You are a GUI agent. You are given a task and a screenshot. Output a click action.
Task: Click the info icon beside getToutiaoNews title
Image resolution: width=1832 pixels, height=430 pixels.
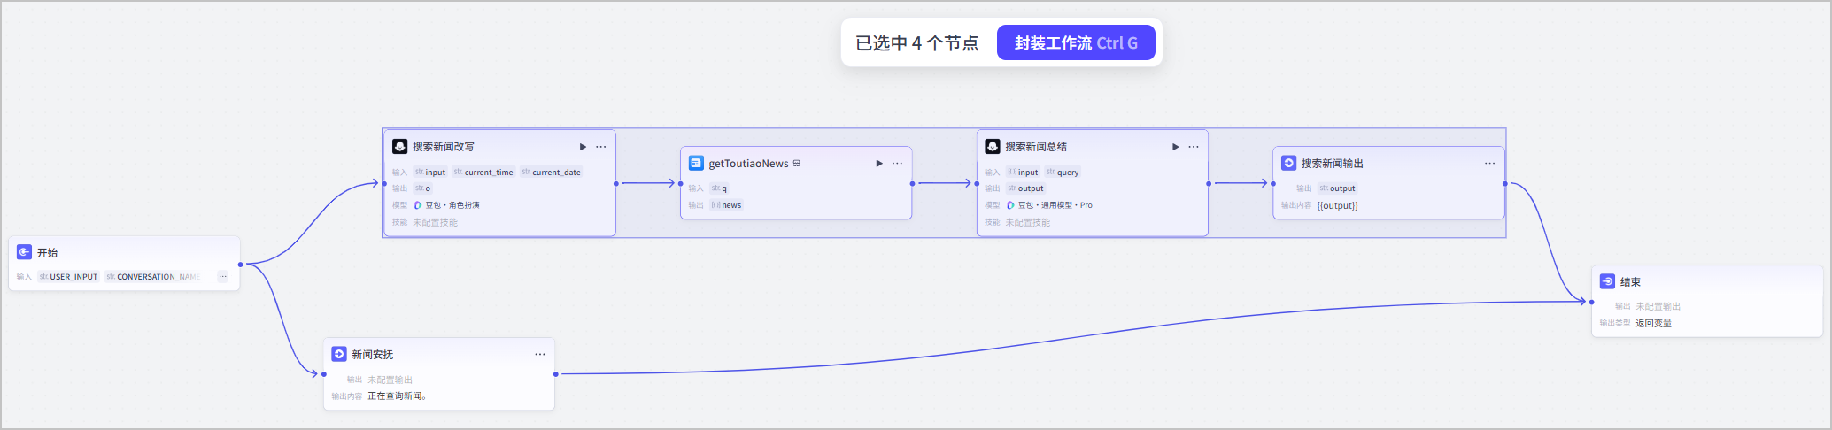pyautogui.click(x=797, y=164)
